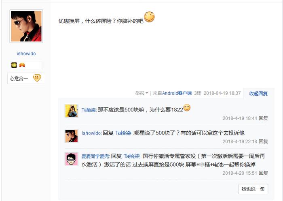Click the level 11 heart badge
The image size is (283, 201).
pyautogui.click(x=36, y=78)
